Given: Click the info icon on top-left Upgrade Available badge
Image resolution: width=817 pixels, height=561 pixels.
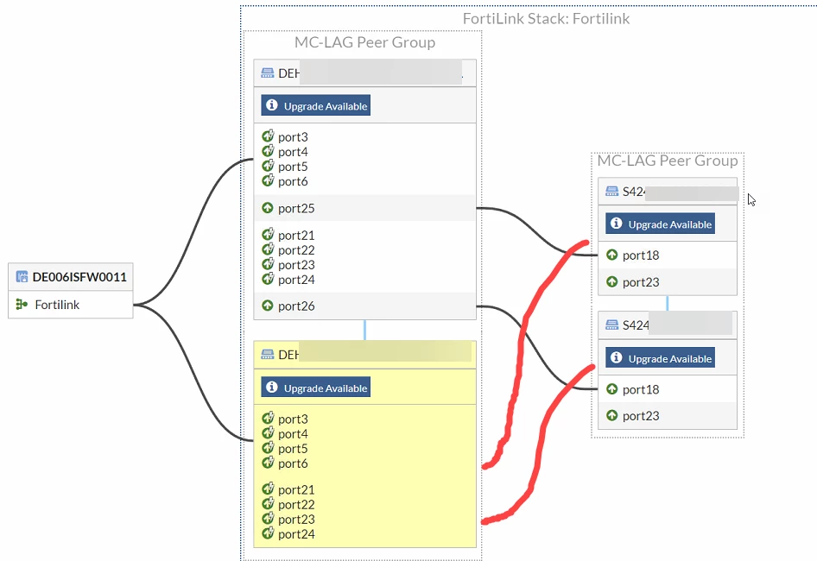Looking at the screenshot, I should click(271, 105).
